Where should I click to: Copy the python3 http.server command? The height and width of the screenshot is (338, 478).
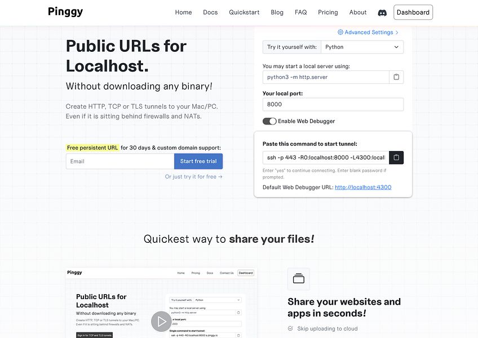tap(397, 77)
